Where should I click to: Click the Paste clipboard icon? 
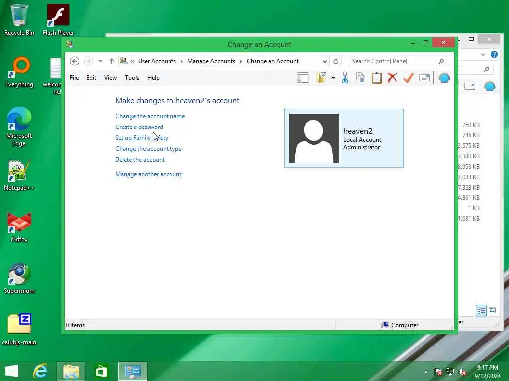click(x=377, y=78)
